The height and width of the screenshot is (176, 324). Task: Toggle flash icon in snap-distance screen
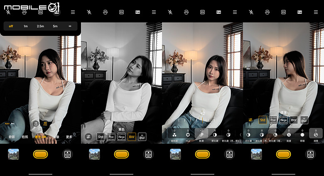coord(8,12)
